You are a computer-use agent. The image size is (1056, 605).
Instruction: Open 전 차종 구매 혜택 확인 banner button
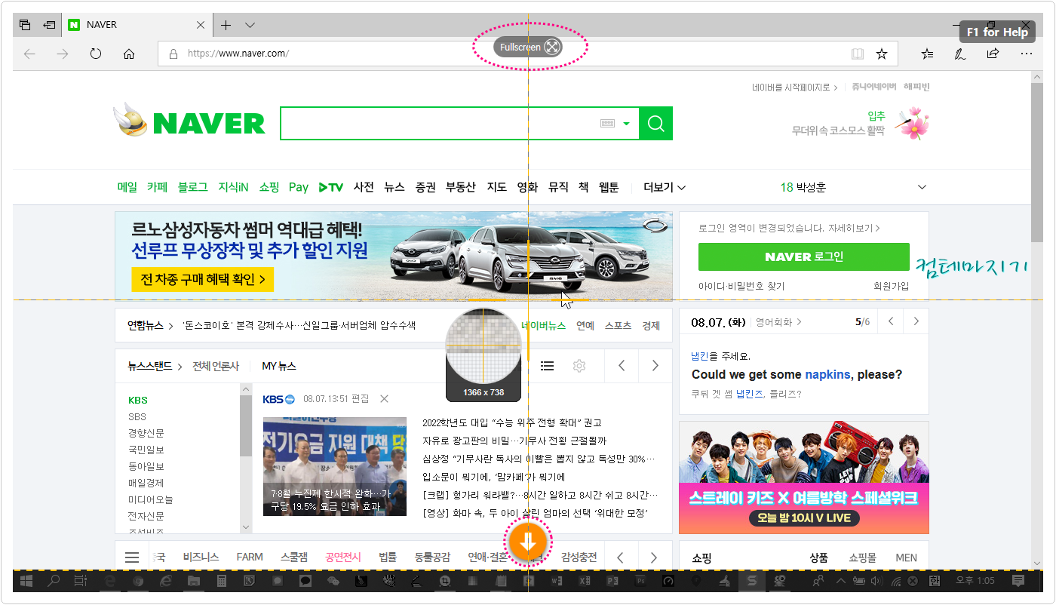click(x=202, y=279)
